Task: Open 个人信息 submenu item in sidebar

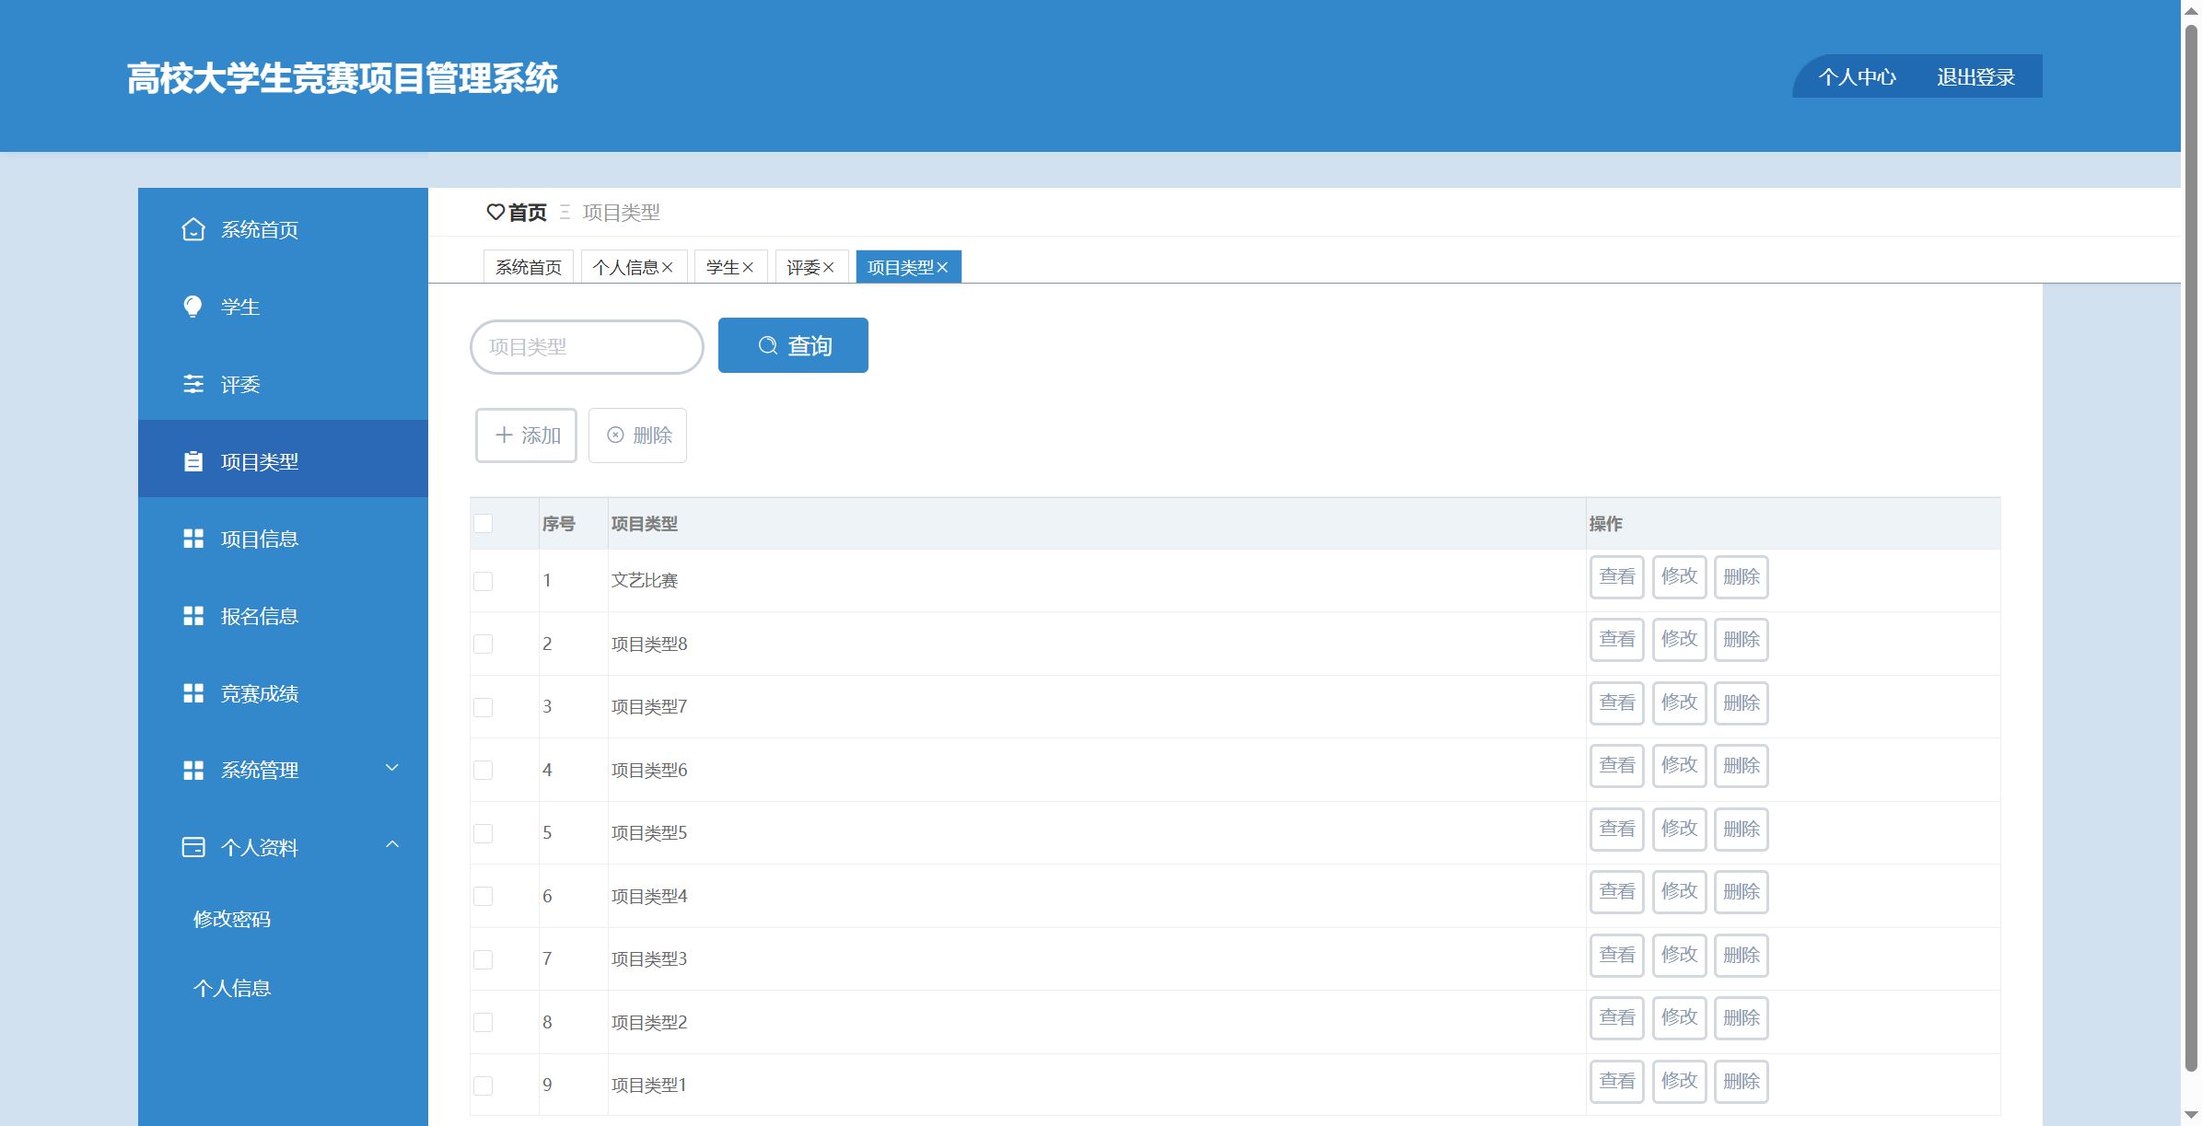Action: [232, 988]
